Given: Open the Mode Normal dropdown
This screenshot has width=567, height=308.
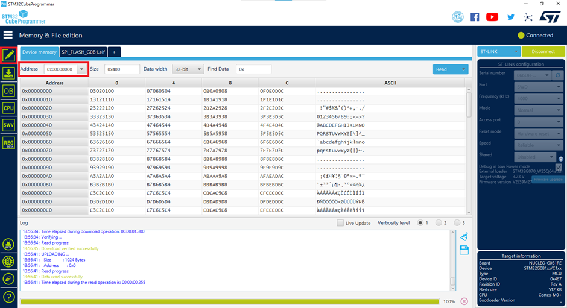Looking at the screenshot, I should click(x=537, y=110).
